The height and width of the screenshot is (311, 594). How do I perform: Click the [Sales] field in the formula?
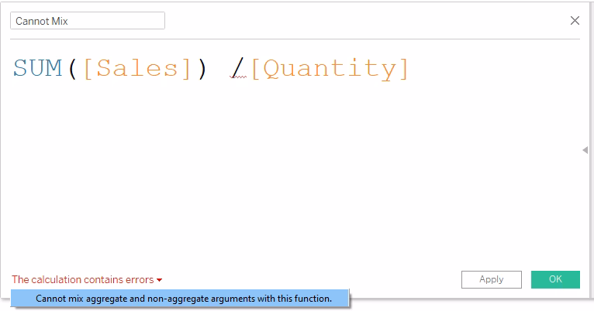coord(137,68)
